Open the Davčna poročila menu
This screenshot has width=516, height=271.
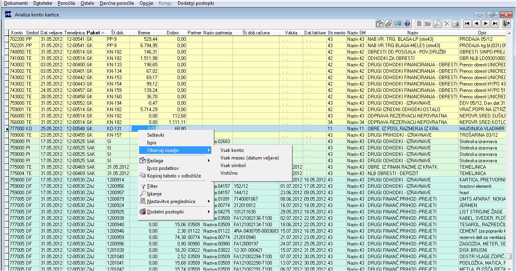(117, 3)
